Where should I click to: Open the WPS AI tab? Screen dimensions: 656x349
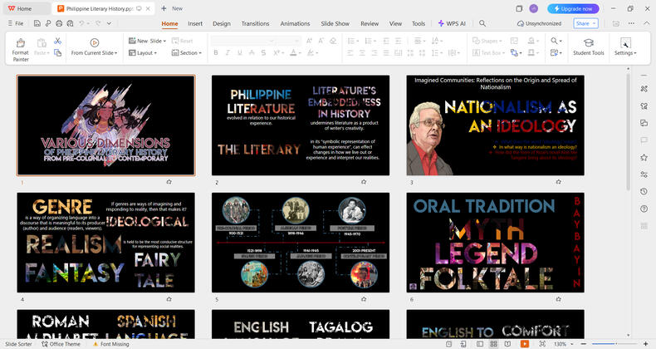452,23
